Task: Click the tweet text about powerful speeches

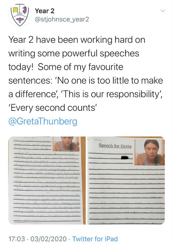Action: tap(86, 74)
